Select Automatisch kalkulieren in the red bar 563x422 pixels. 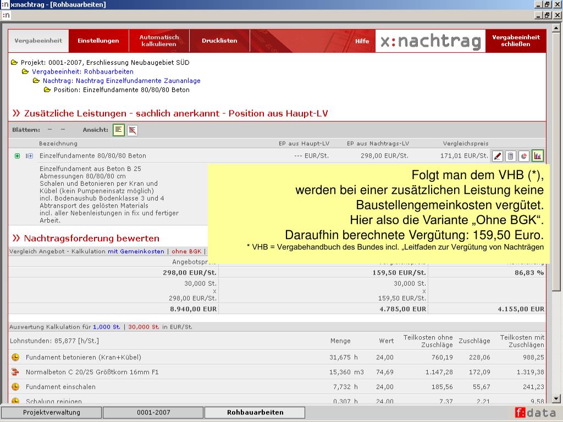coord(159,41)
